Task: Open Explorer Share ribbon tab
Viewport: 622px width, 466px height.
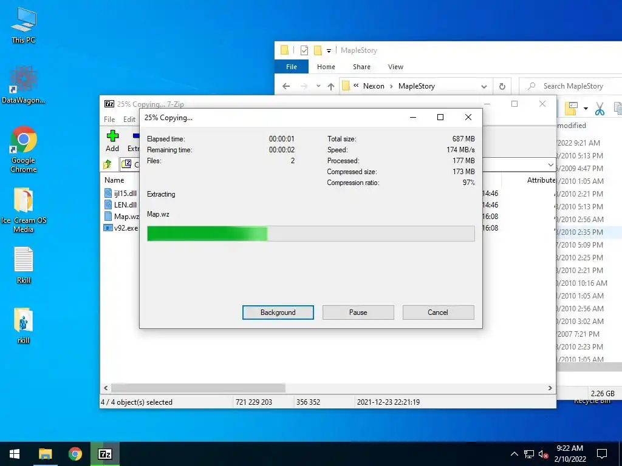Action: coord(362,67)
